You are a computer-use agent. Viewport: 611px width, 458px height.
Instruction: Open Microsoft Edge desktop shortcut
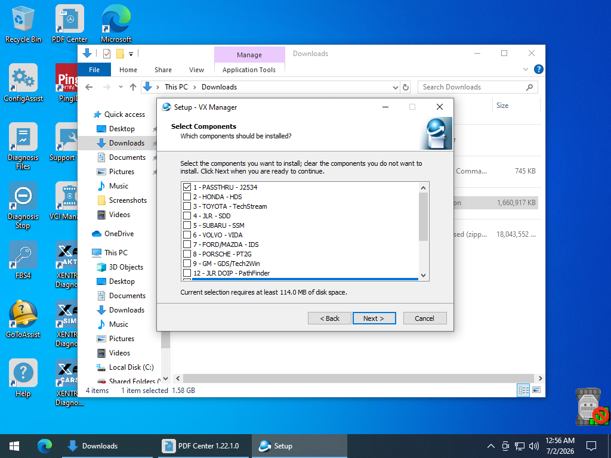coord(116,24)
